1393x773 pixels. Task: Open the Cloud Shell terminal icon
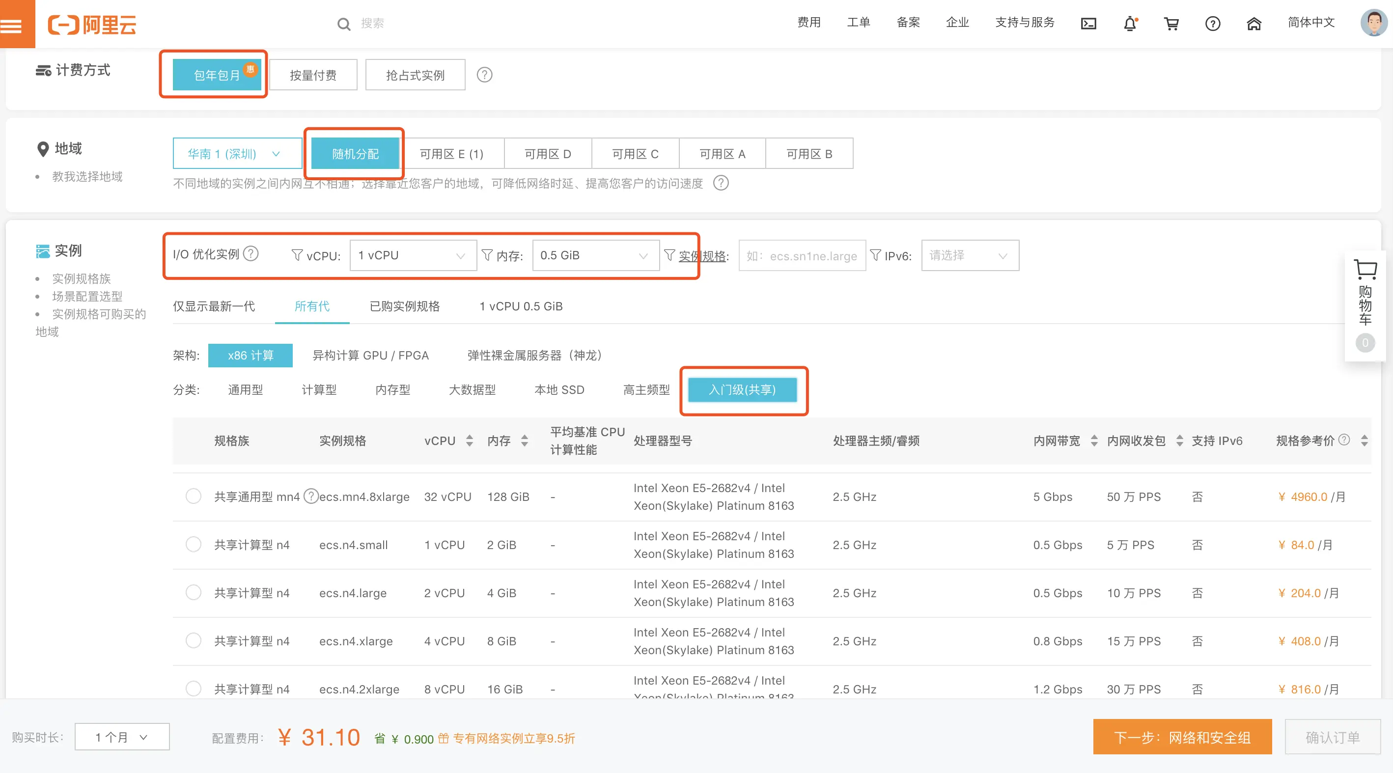1088,24
